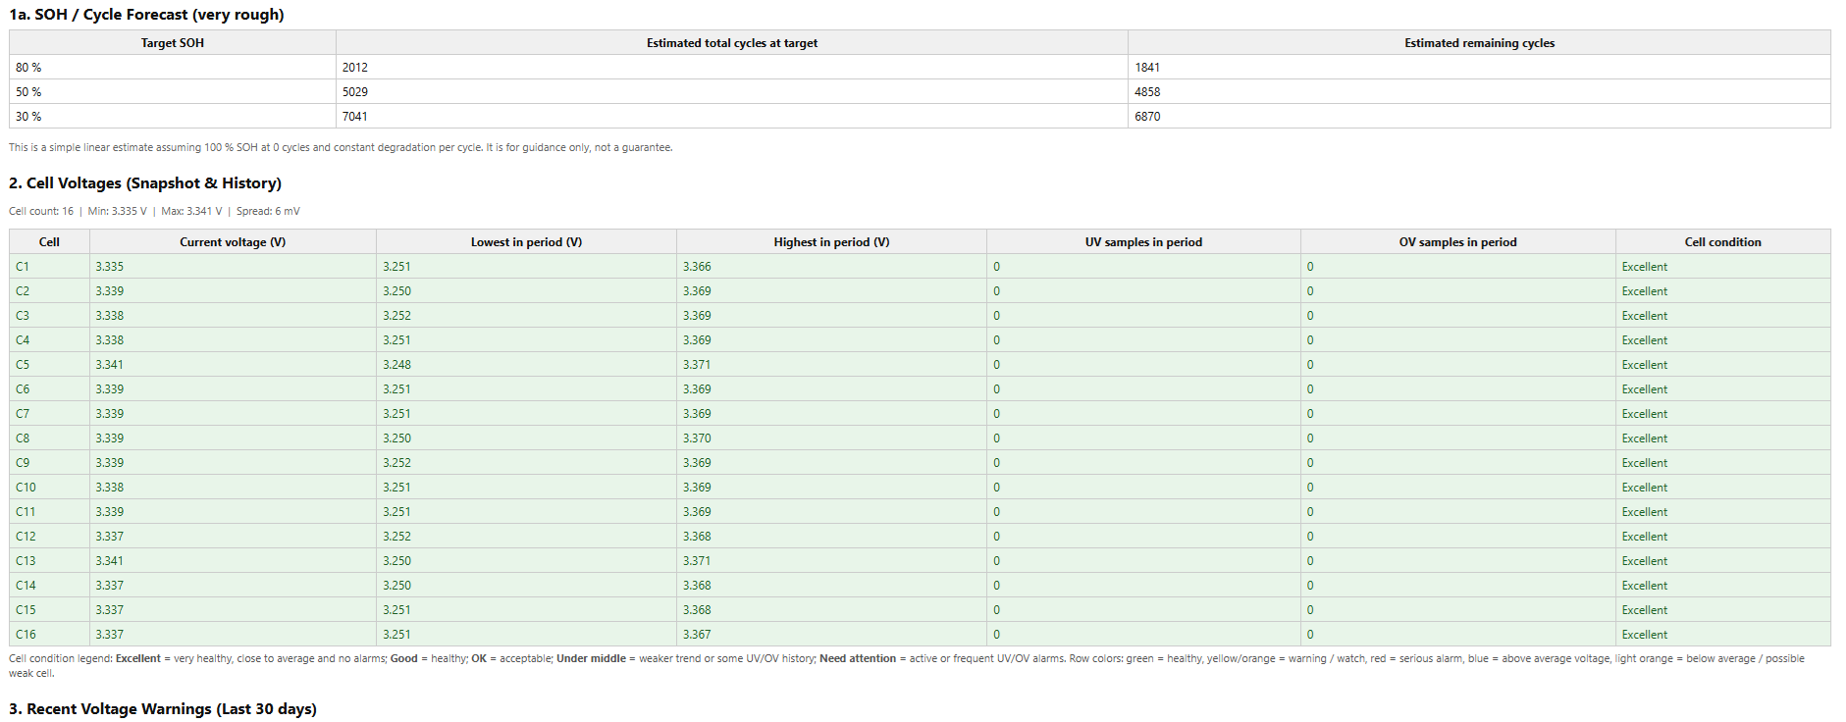Viewport: 1846px width, 722px height.
Task: Select UV samples value in row C7
Action: [x=1143, y=414]
